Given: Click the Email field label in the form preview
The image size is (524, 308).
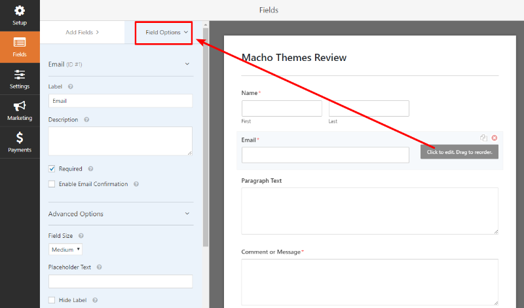Looking at the screenshot, I should tap(249, 140).
